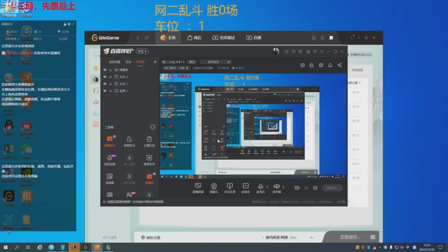
Task: Add 直播屏幕 screen capture source
Action: (198, 188)
